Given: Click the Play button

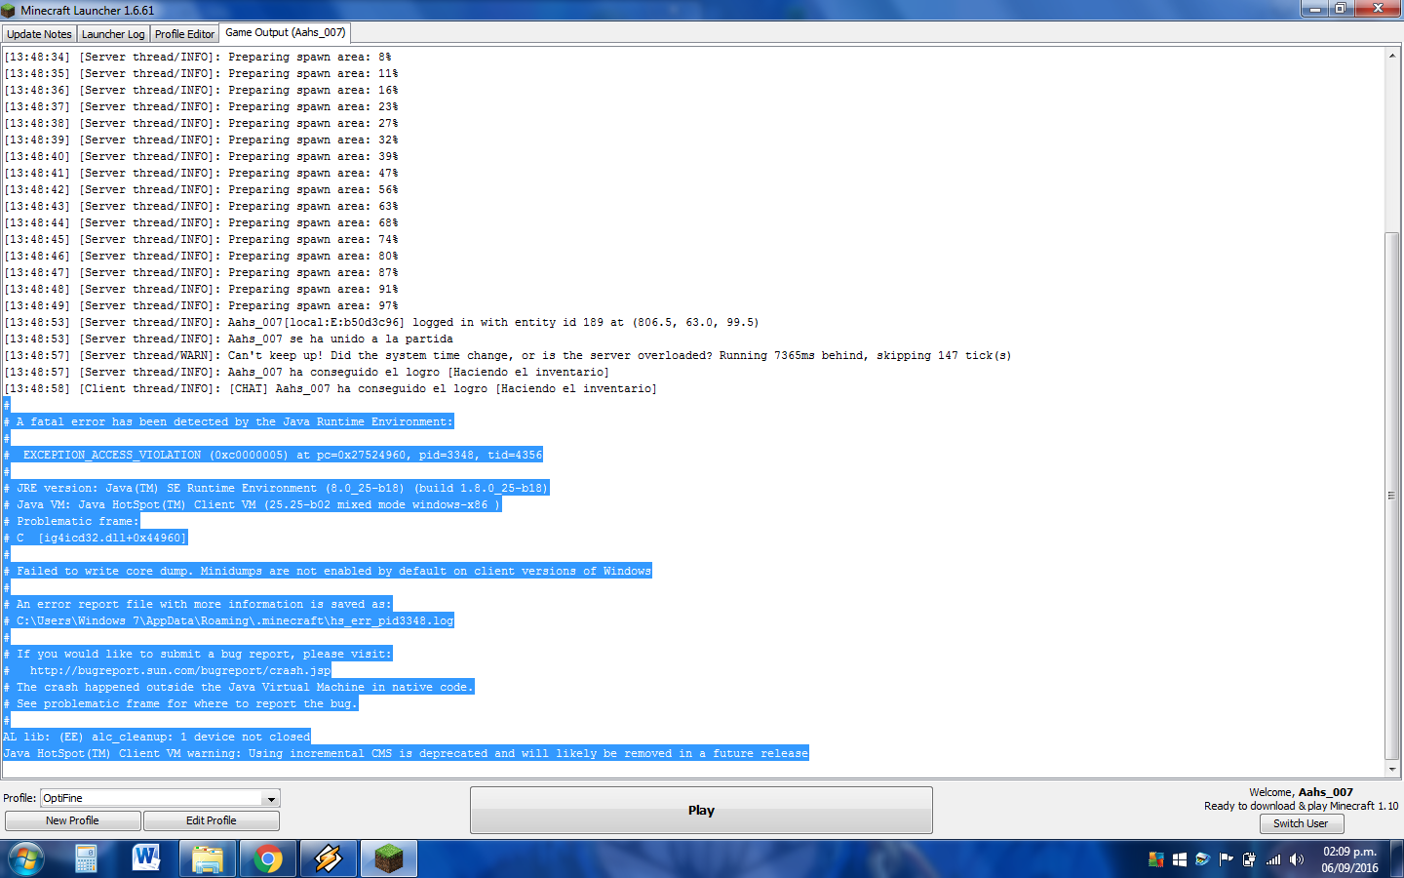Looking at the screenshot, I should coord(701,811).
